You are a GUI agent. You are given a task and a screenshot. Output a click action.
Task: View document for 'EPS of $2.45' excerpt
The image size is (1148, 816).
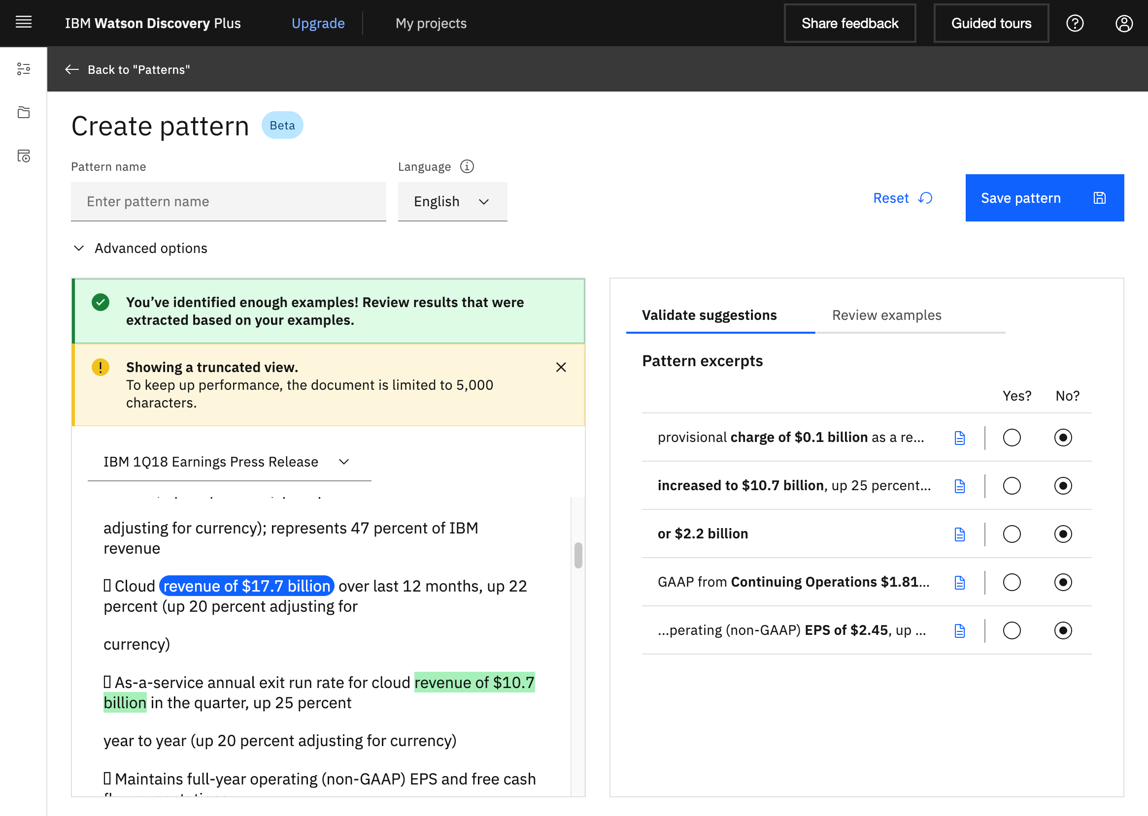pos(959,630)
